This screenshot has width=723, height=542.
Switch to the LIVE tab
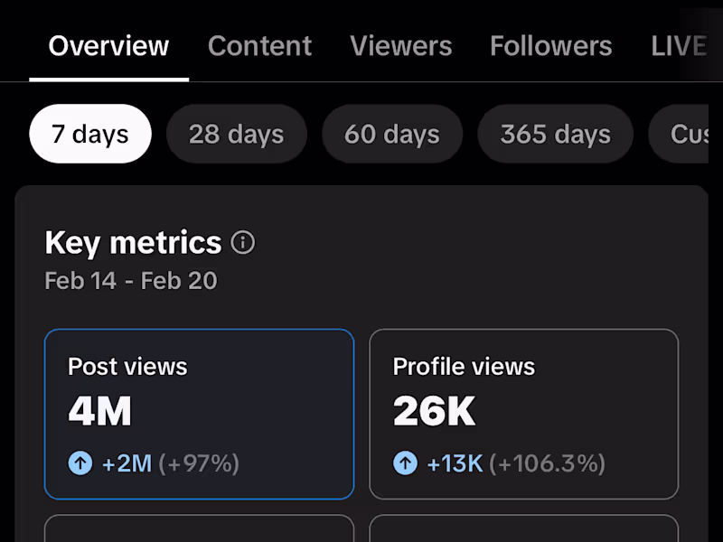click(x=679, y=46)
